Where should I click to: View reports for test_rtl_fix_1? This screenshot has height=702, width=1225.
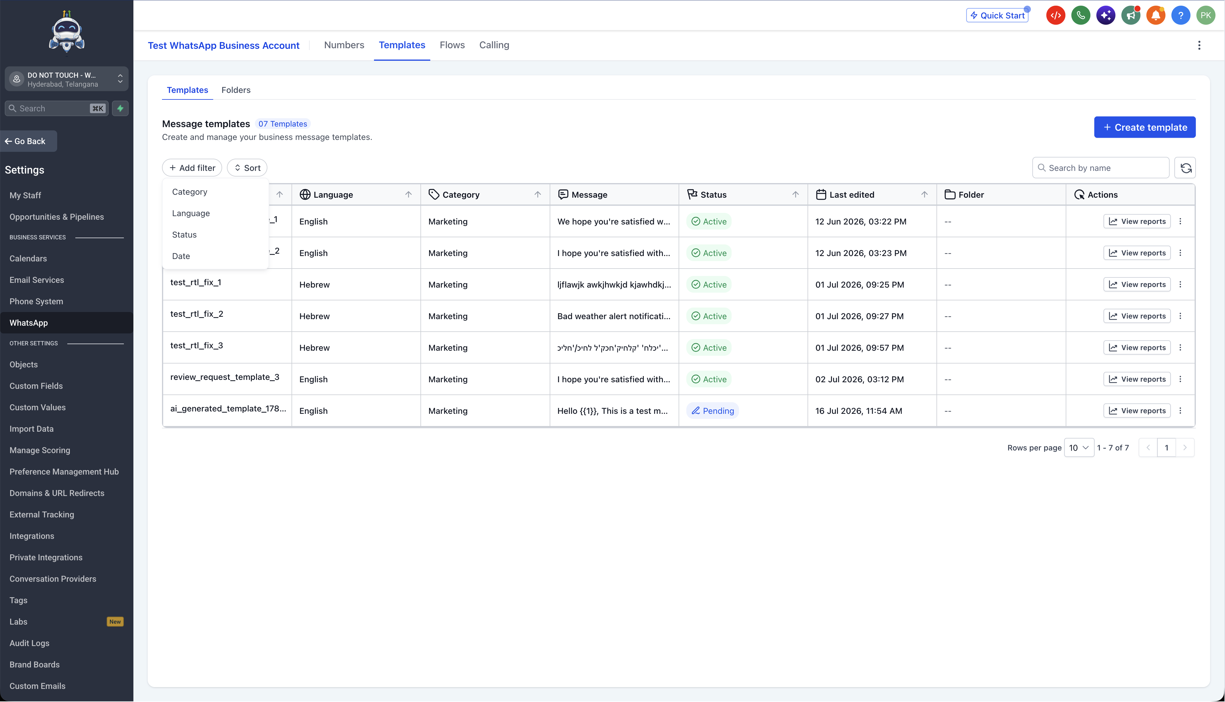[1137, 285]
